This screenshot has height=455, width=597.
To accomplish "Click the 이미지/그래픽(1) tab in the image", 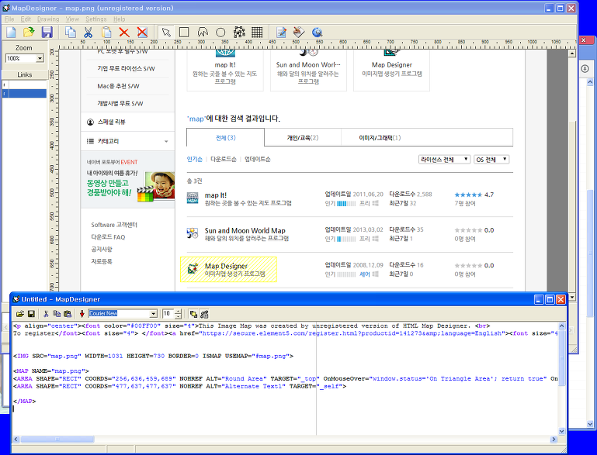I will 380,138.
